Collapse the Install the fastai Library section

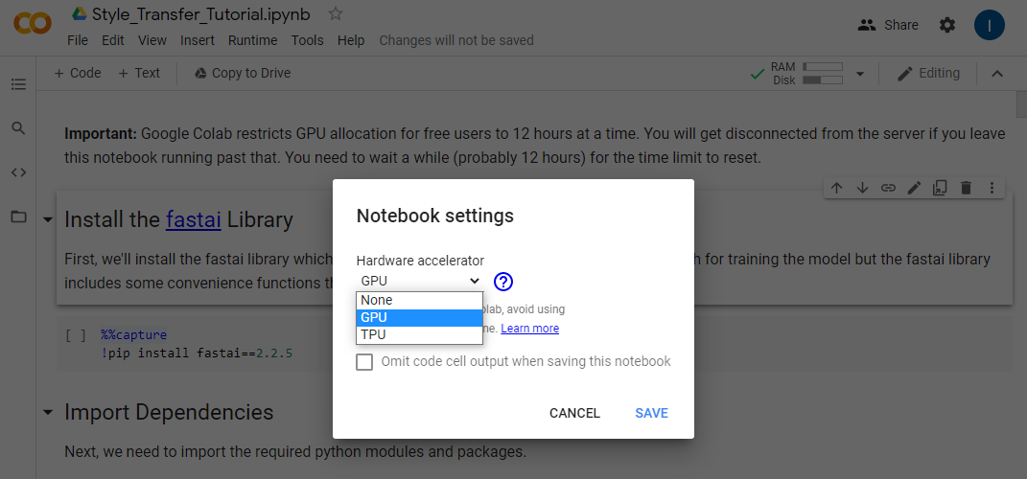[x=48, y=220]
